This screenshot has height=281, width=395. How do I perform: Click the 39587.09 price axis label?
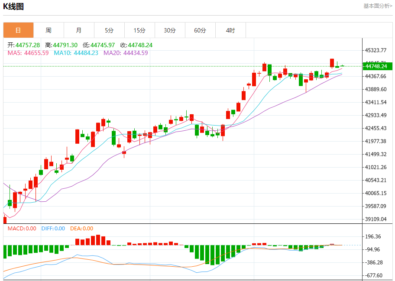[x=376, y=206]
